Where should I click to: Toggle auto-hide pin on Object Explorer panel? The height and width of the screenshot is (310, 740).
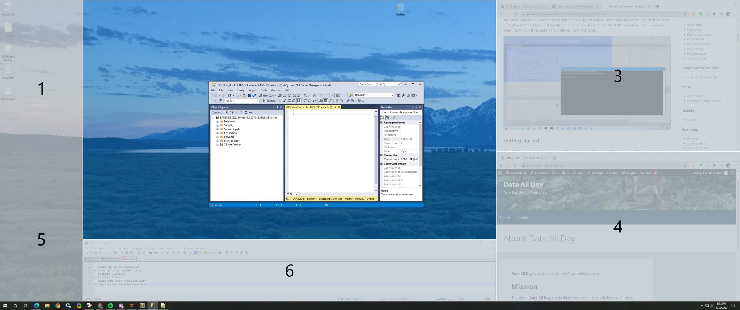[x=277, y=107]
